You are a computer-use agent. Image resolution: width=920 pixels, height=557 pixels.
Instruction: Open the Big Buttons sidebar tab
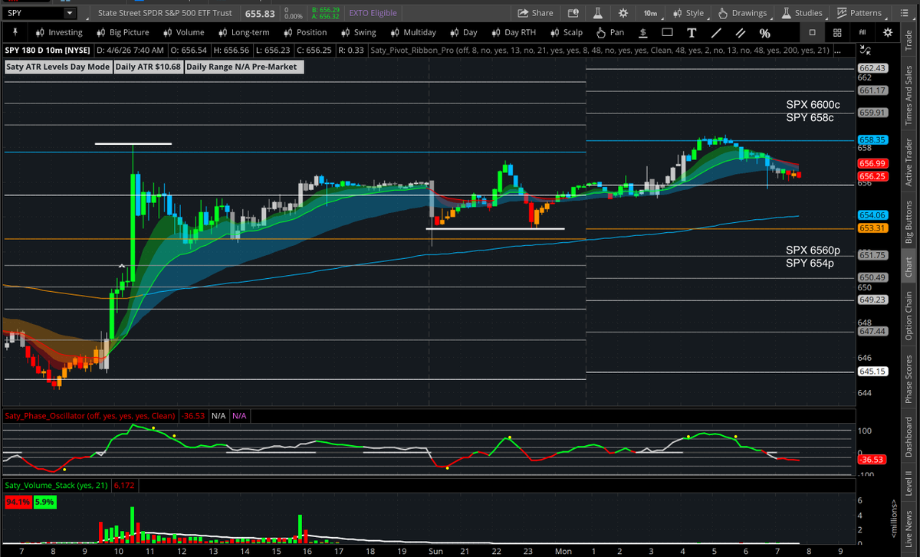(x=909, y=221)
